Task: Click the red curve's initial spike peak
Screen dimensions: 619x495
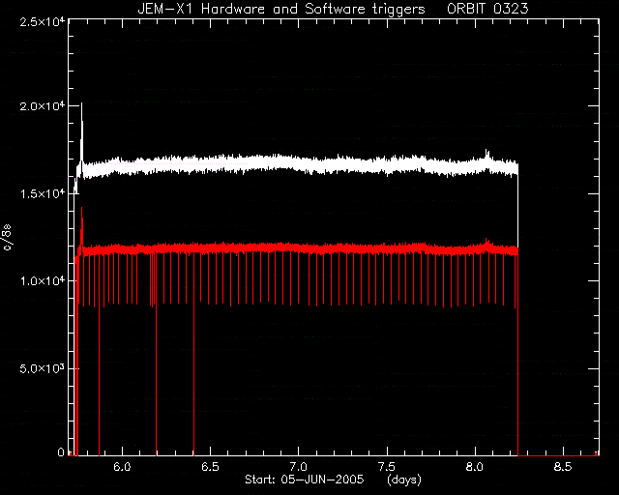Action: 81,209
